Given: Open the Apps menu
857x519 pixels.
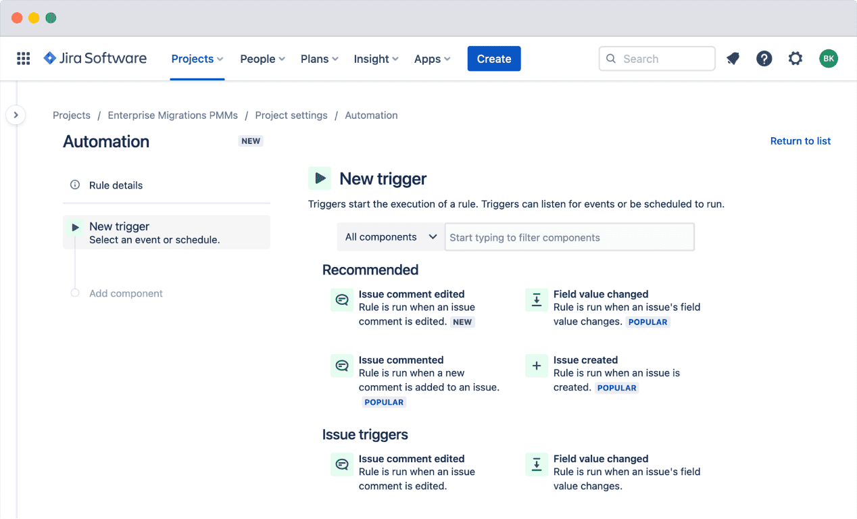Looking at the screenshot, I should pos(432,59).
